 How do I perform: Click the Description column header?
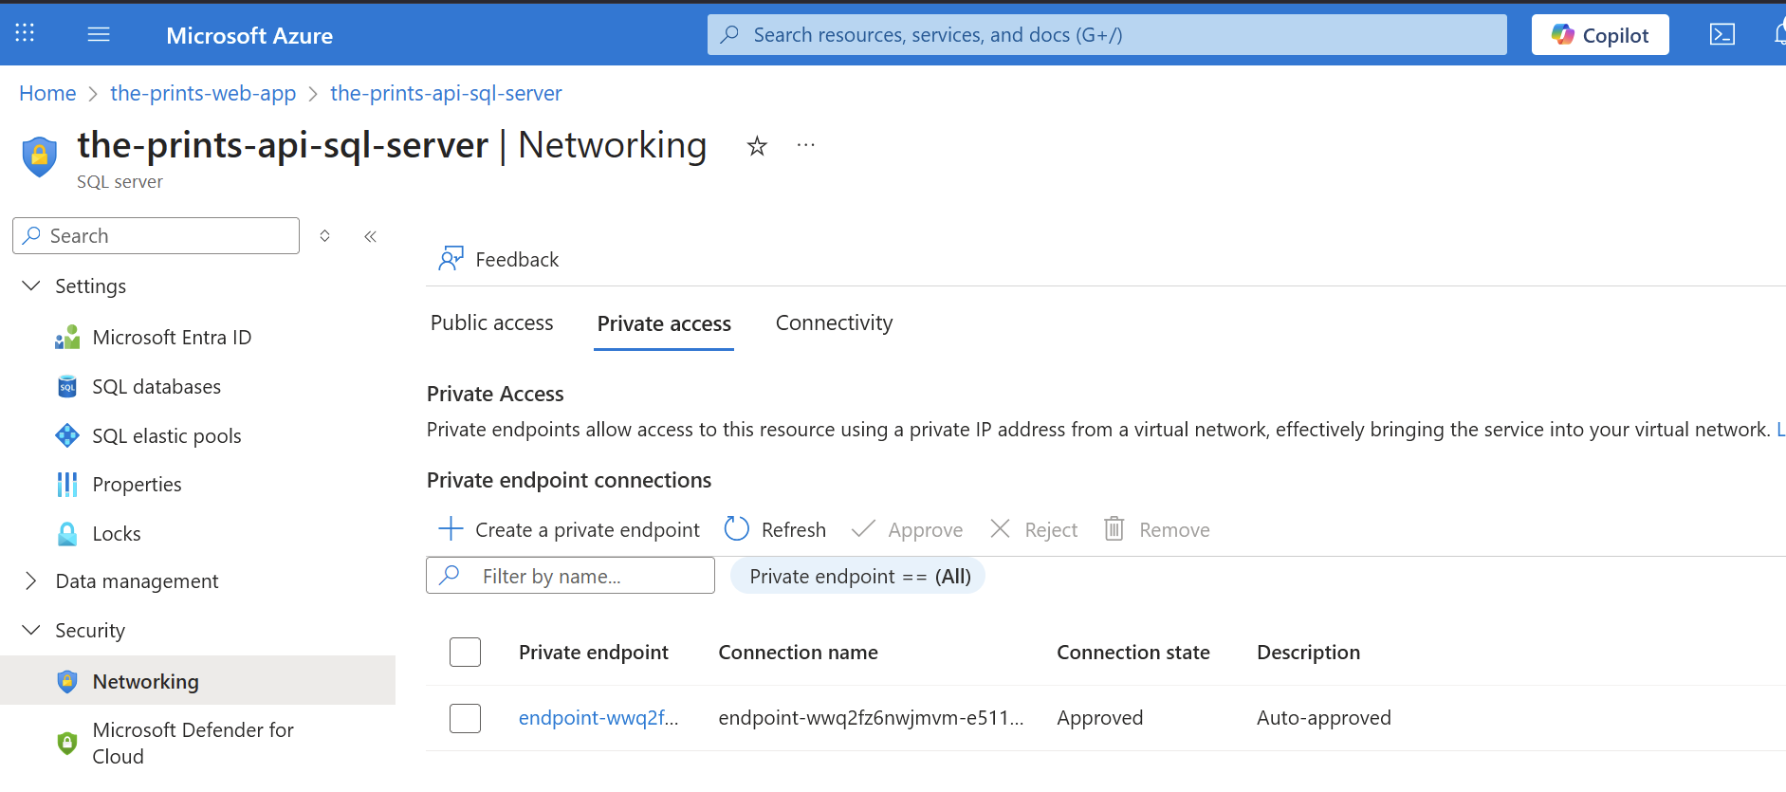click(x=1308, y=653)
